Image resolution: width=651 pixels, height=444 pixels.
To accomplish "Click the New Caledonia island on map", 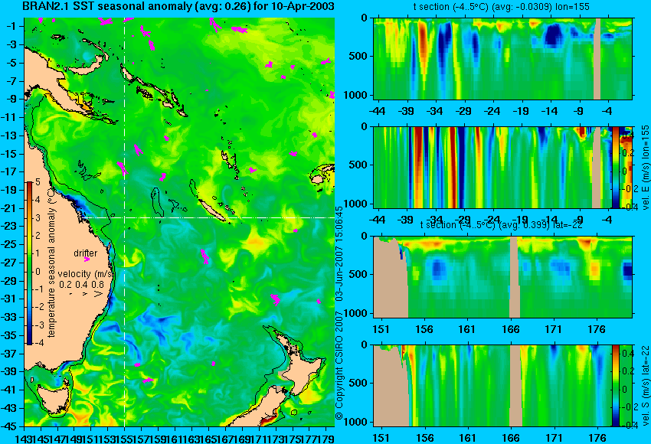I will click(211, 210).
